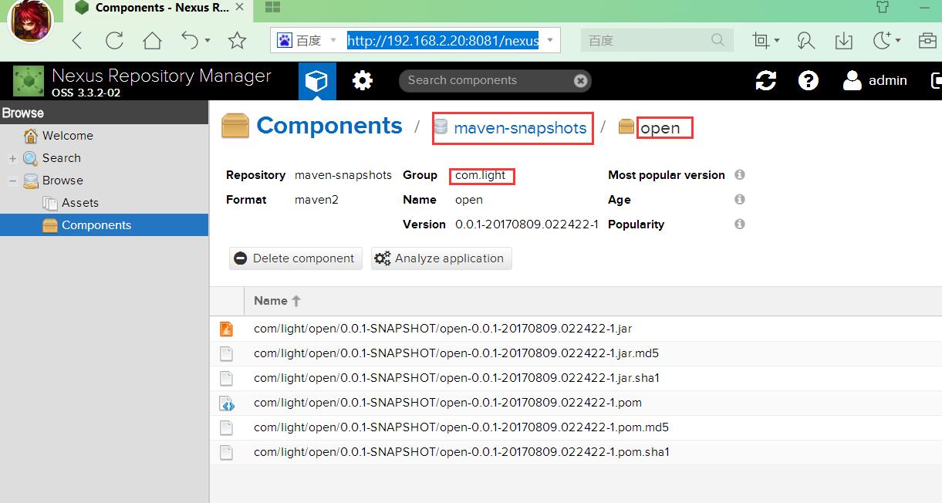Click the jar file icon in first row
942x503 pixels.
226,329
